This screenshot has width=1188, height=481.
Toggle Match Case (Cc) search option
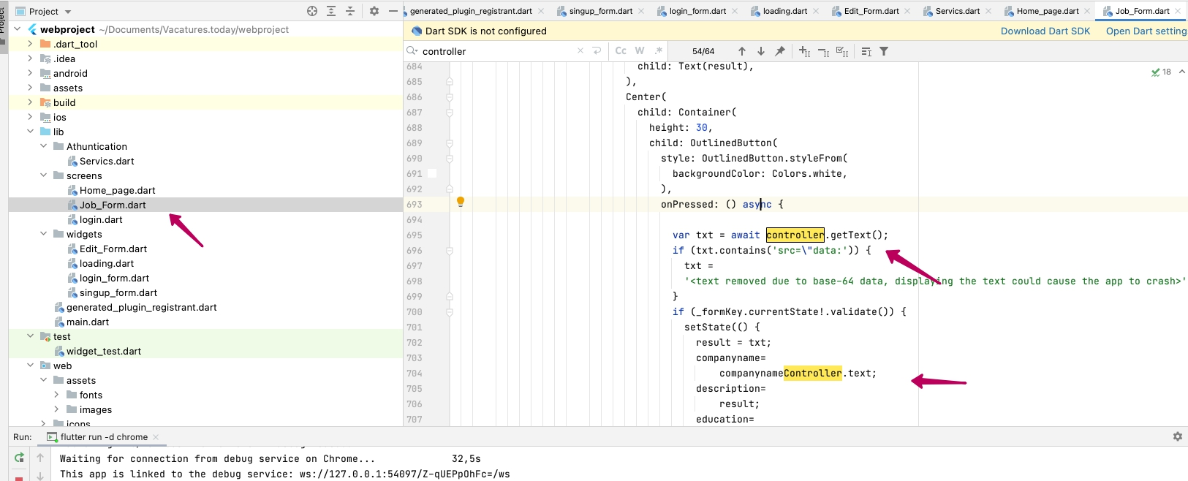tap(621, 51)
